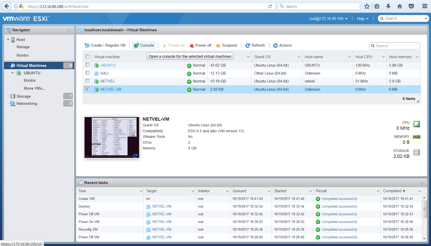Expand the Networking tree node

click(x=8, y=103)
